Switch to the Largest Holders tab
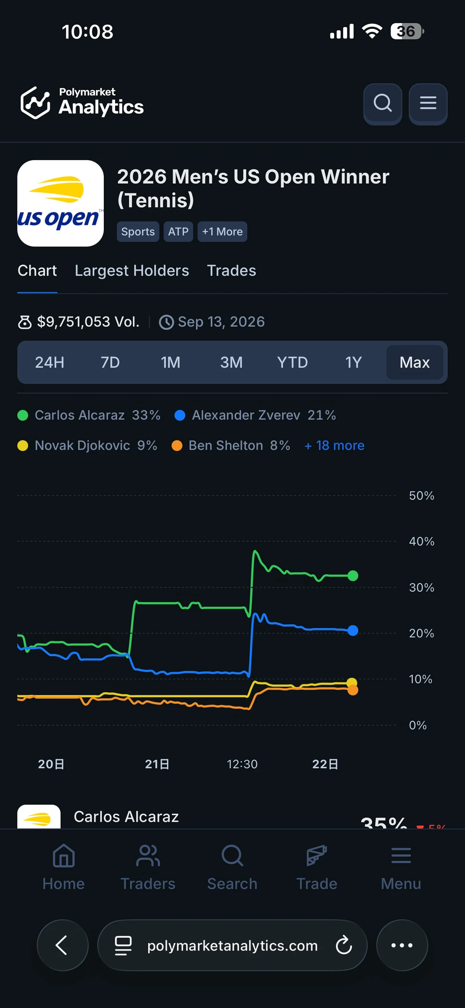 coord(132,270)
